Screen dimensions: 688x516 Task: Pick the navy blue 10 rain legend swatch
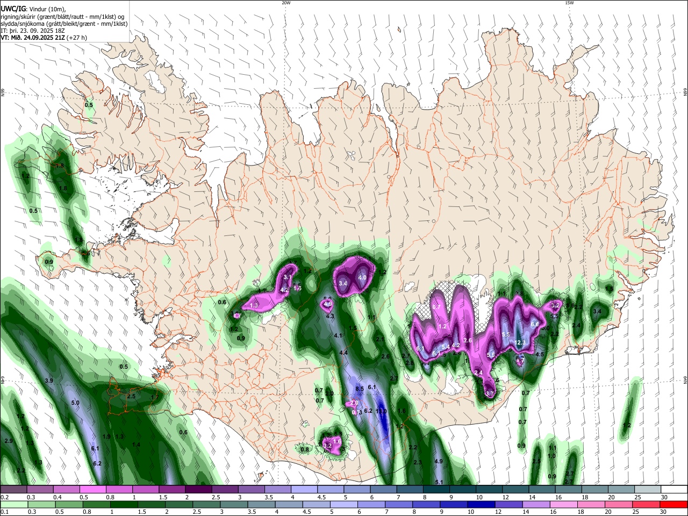481,504
